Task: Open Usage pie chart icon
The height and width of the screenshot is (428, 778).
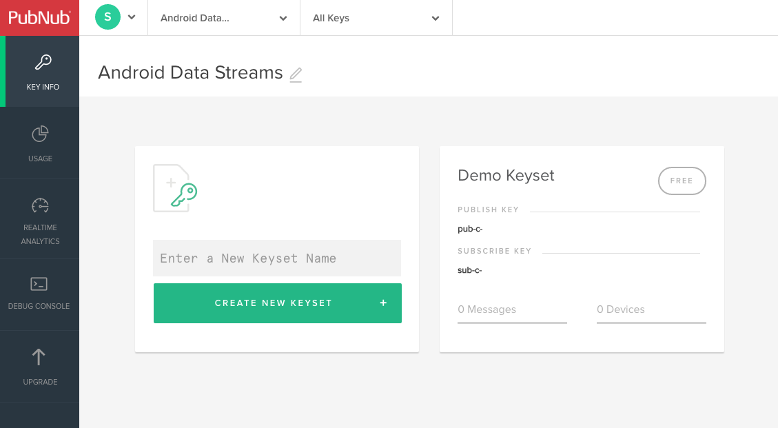Action: click(x=40, y=134)
